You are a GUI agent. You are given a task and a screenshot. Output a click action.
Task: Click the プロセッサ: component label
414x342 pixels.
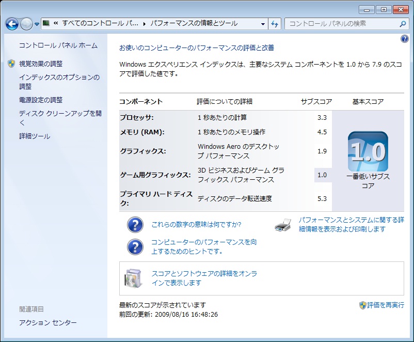click(x=137, y=118)
